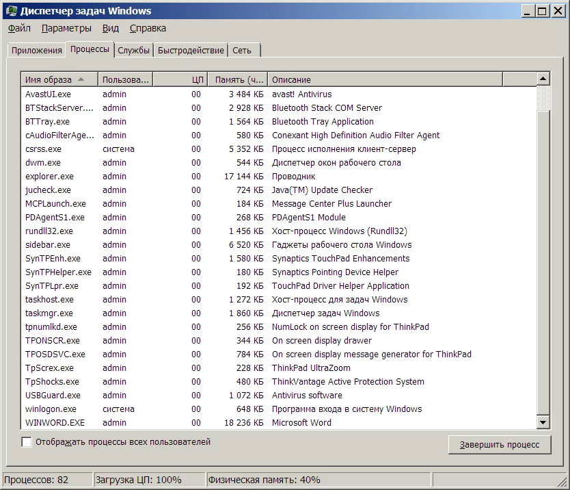Click scrollbar up arrow in process list

(x=543, y=79)
